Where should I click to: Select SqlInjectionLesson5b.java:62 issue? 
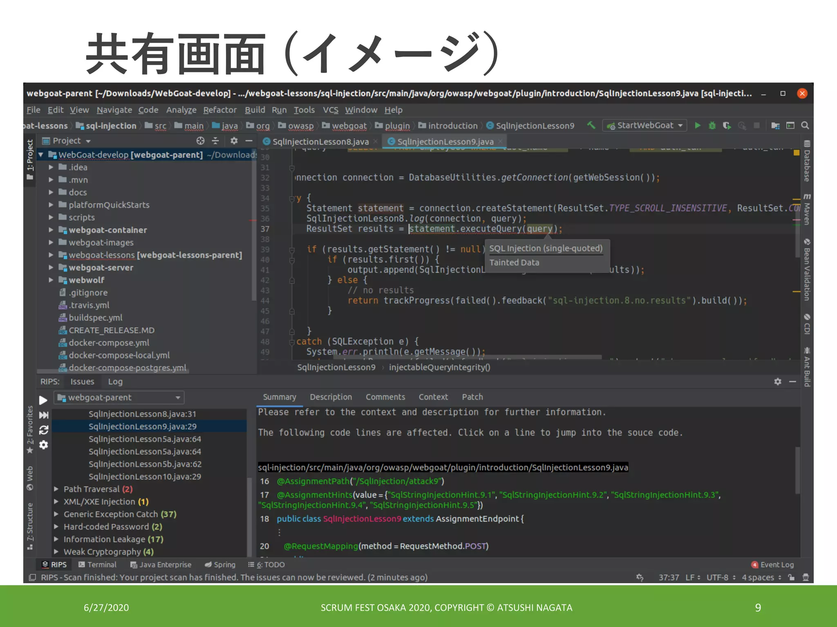coord(145,464)
